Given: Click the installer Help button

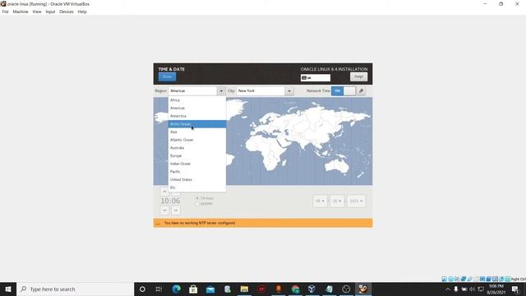Looking at the screenshot, I should pos(358,76).
